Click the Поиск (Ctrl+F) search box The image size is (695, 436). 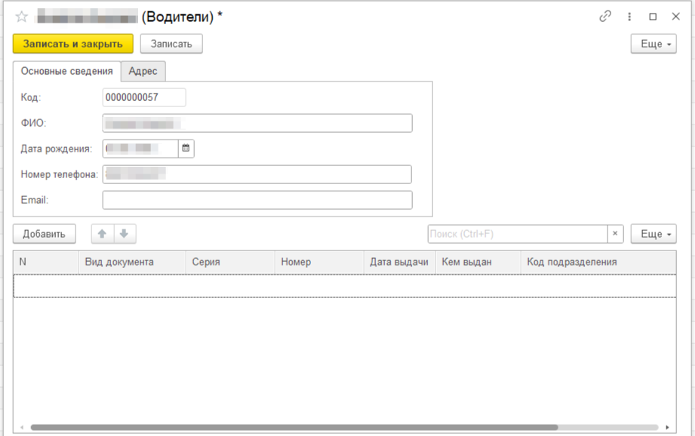(x=517, y=234)
